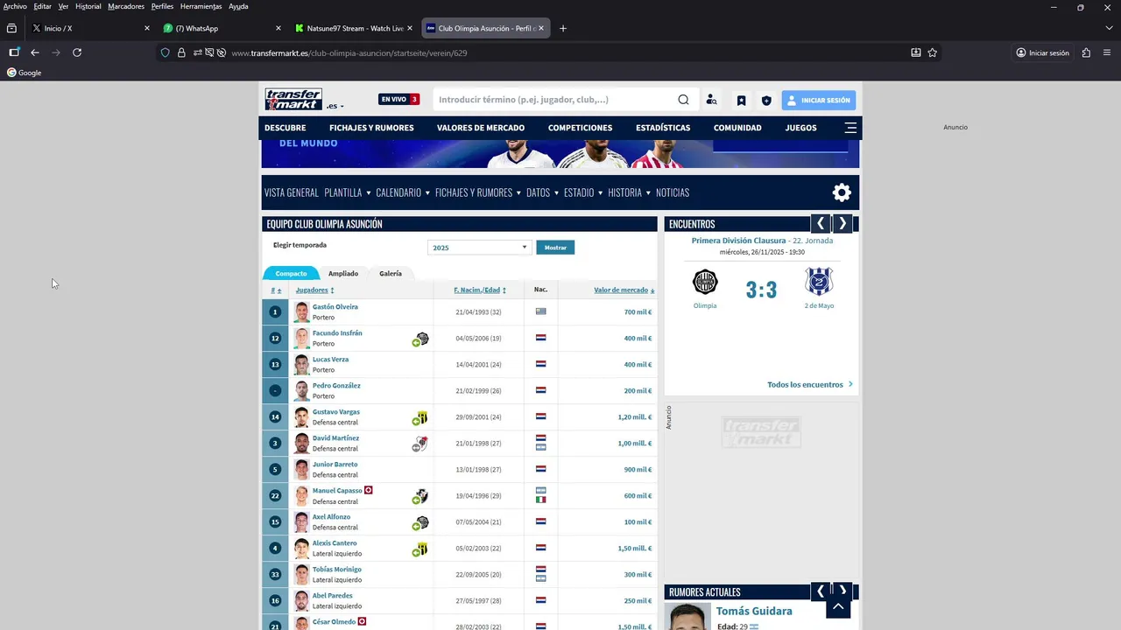Open Firefox View icon at tab strip start
The width and height of the screenshot is (1121, 630).
click(11, 28)
